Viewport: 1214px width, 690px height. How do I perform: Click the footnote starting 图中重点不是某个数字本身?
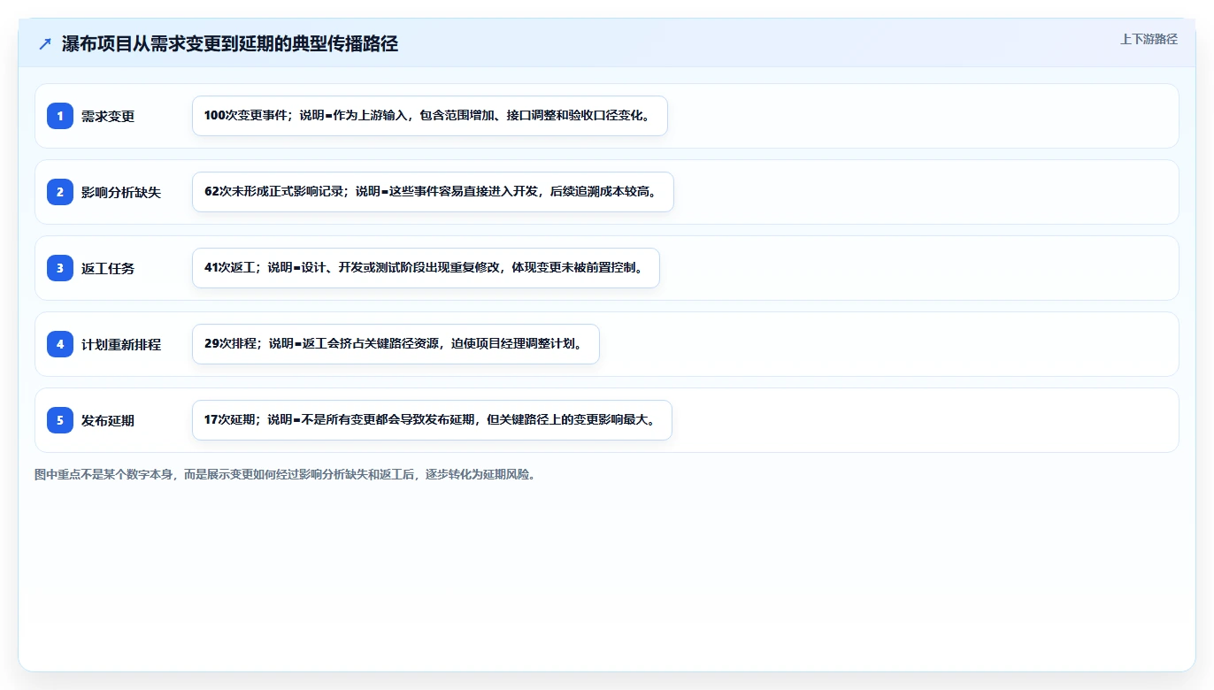click(285, 474)
